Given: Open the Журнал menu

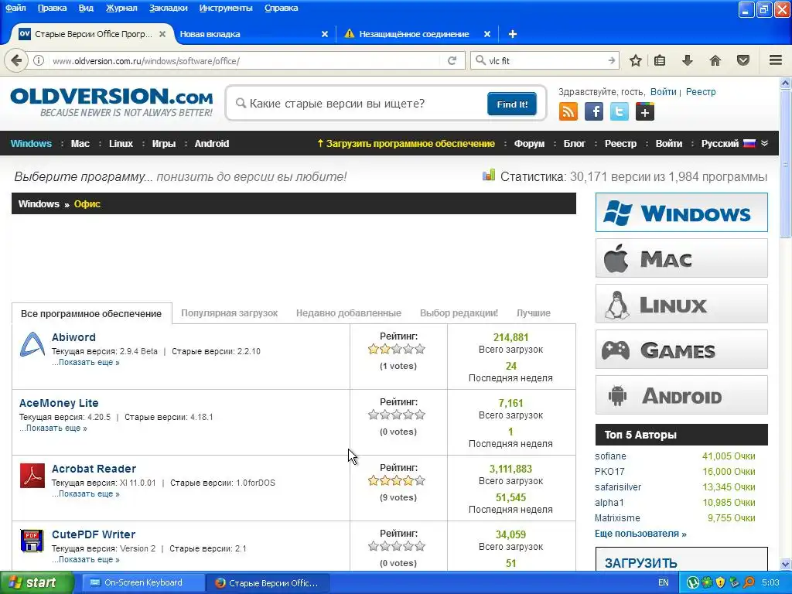Looking at the screenshot, I should 121,8.
